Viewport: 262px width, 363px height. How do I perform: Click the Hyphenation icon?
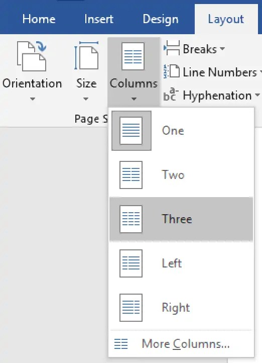tap(171, 95)
